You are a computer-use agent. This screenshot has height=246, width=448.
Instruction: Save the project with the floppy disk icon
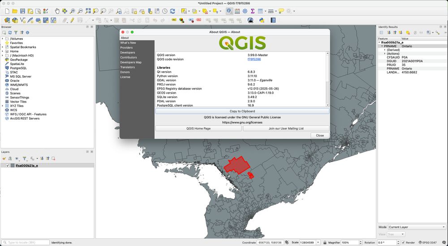22,11
